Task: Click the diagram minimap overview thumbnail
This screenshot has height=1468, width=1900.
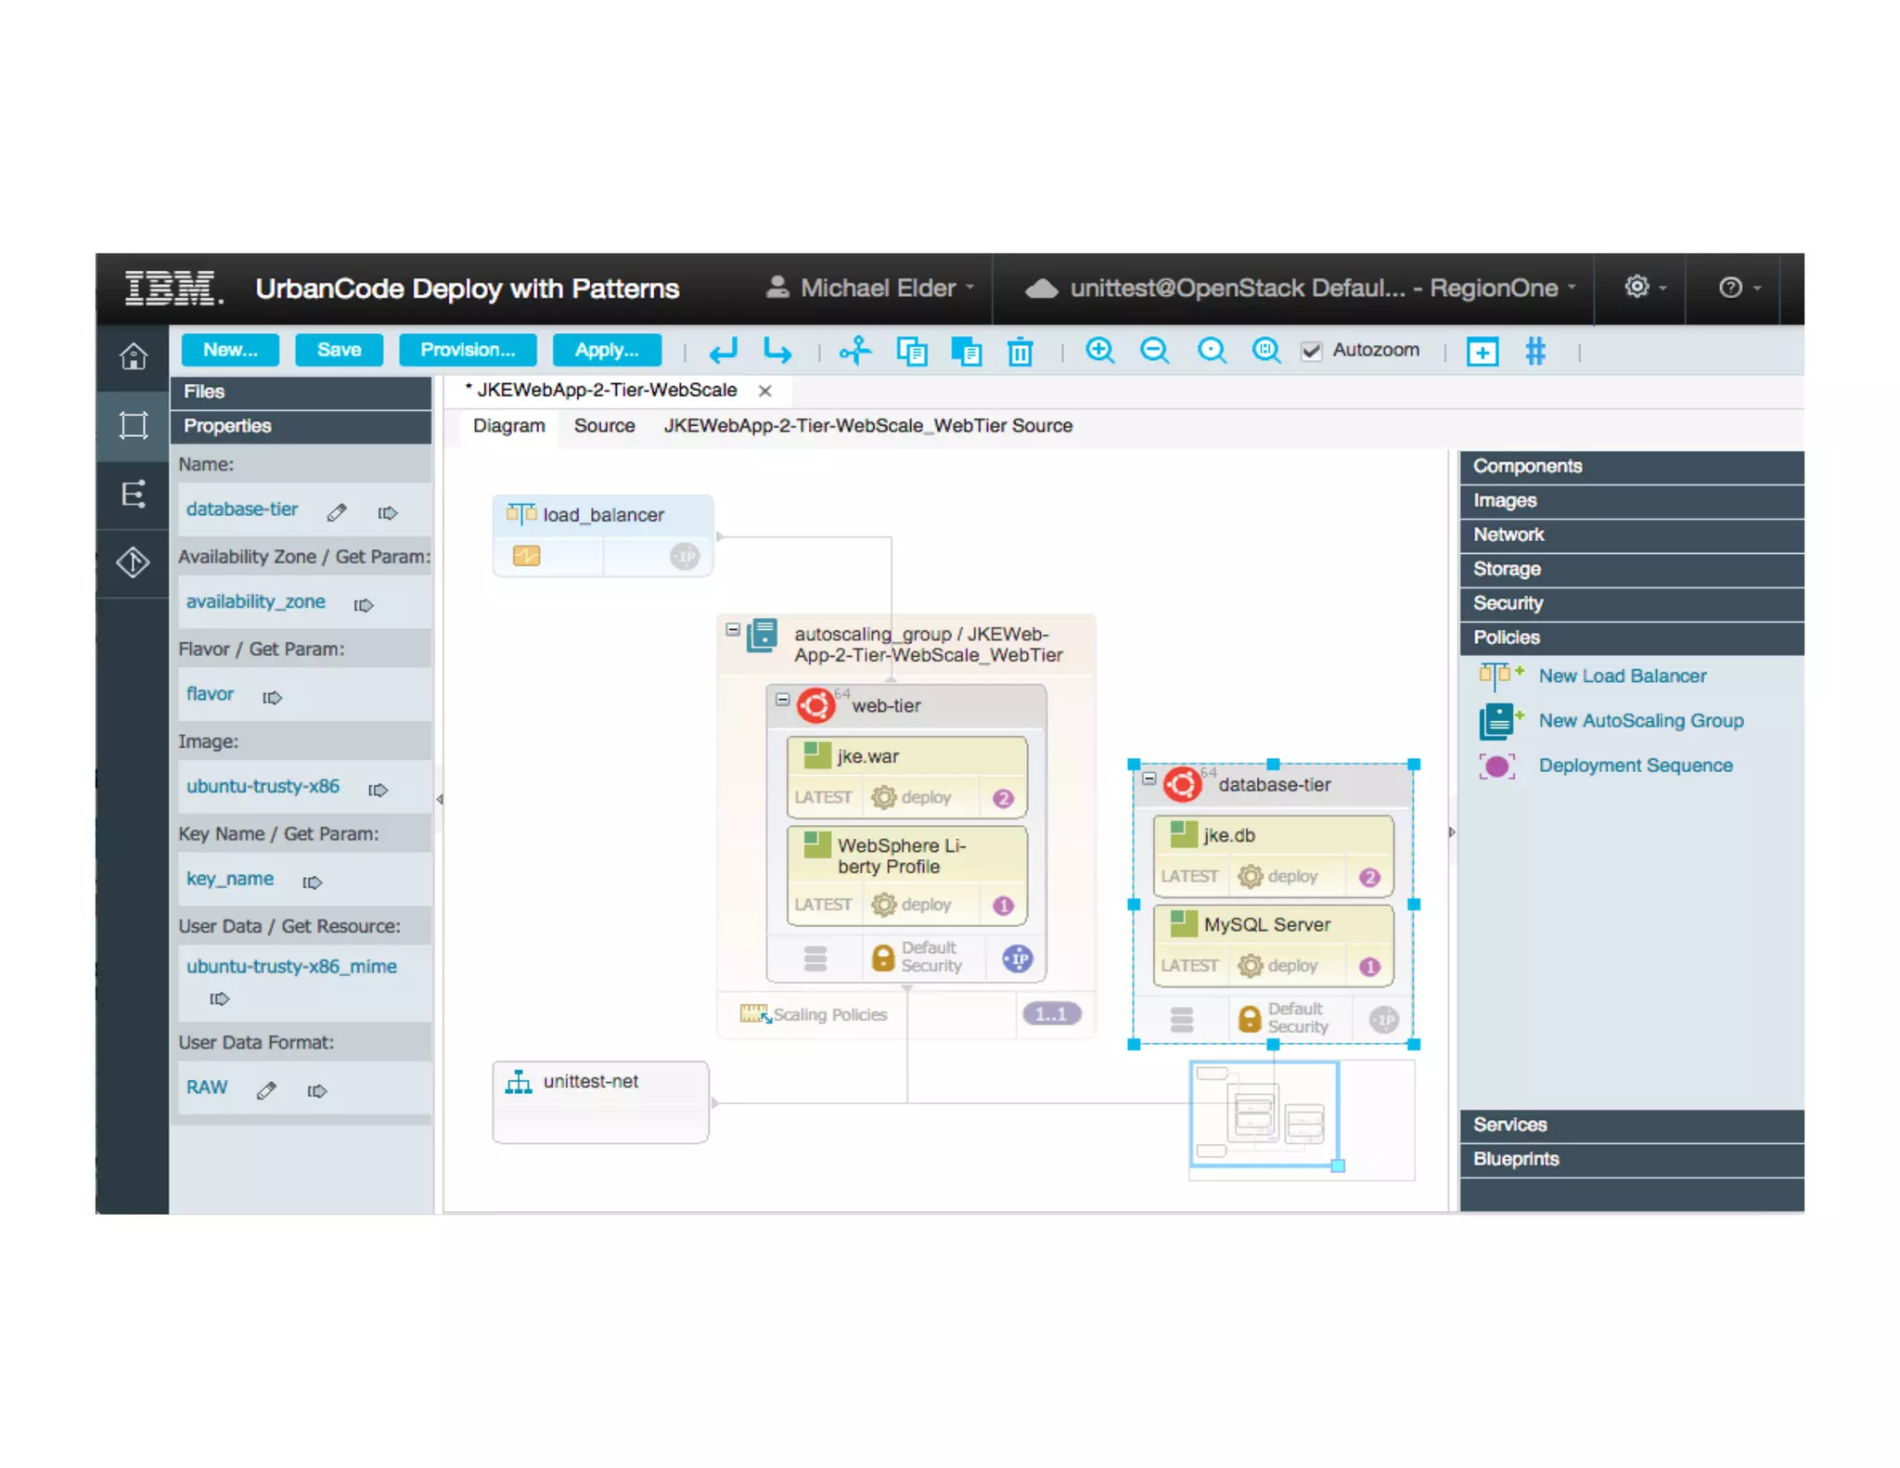Action: point(1302,1121)
